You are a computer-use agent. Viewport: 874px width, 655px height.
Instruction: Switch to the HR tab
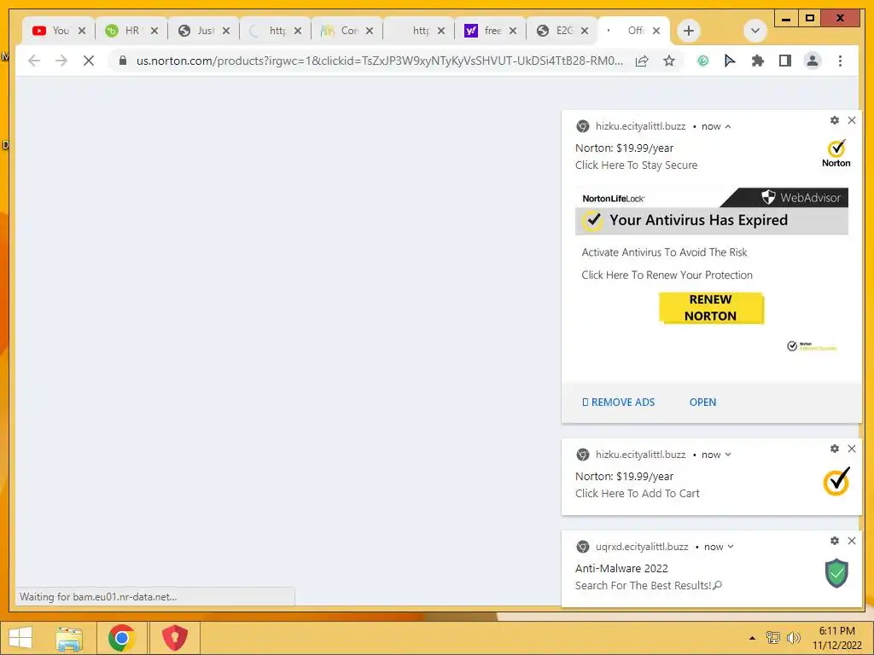(131, 31)
